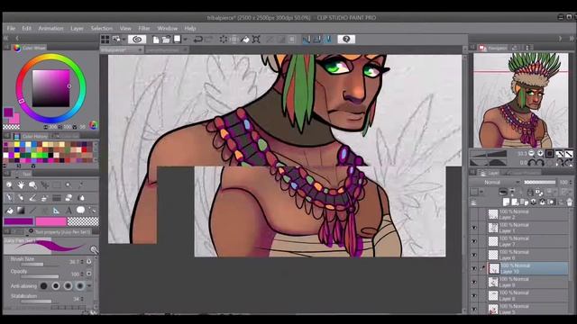Open the dropdown arrow next to Save icon
This screenshot has width=577, height=324.
(x=185, y=40)
